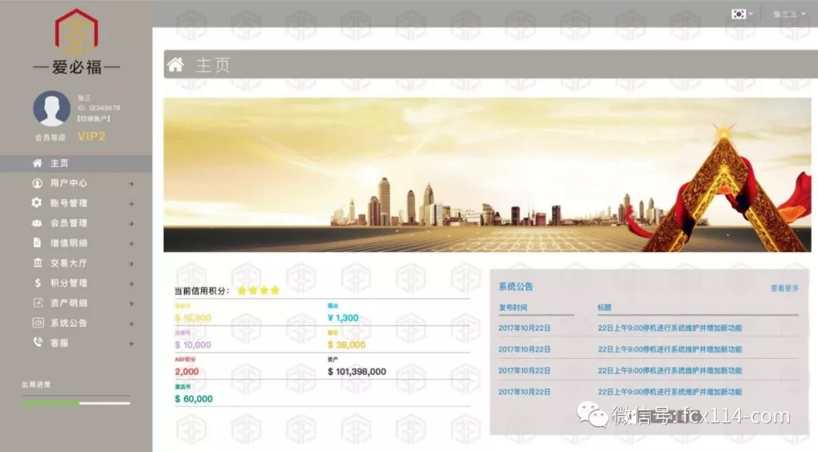Open the 张三三 user account dropdown
Viewport: 818px width, 452px height.
click(x=788, y=14)
